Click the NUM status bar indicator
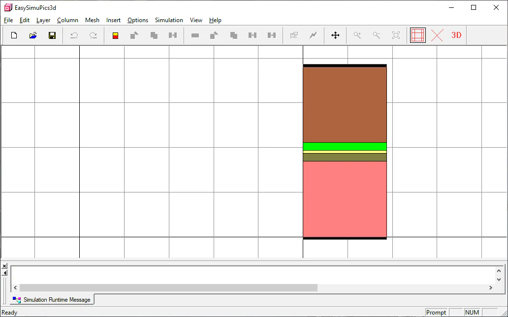 click(x=472, y=313)
